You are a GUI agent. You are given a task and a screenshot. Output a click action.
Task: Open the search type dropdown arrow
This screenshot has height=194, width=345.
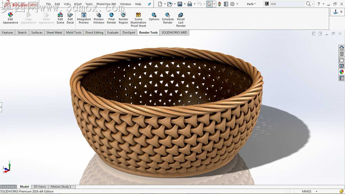[313, 4]
